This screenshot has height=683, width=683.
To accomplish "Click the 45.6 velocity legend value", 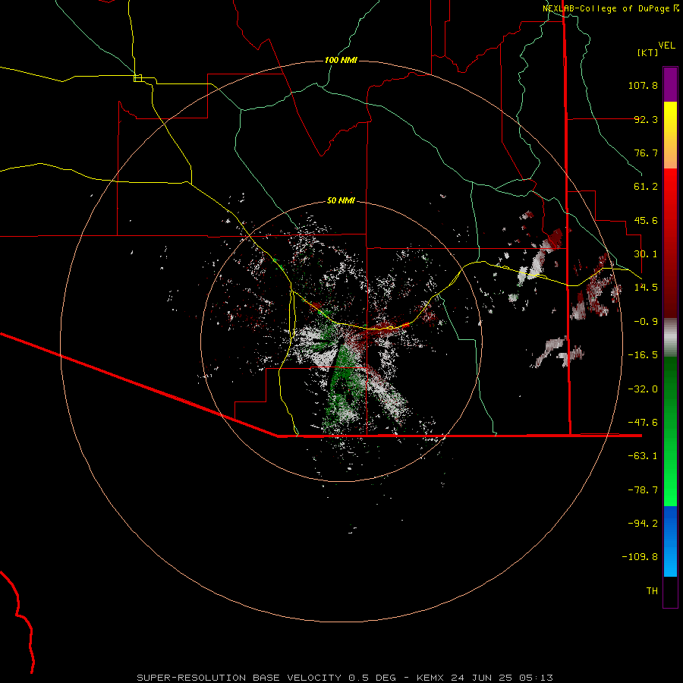I will coord(646,220).
